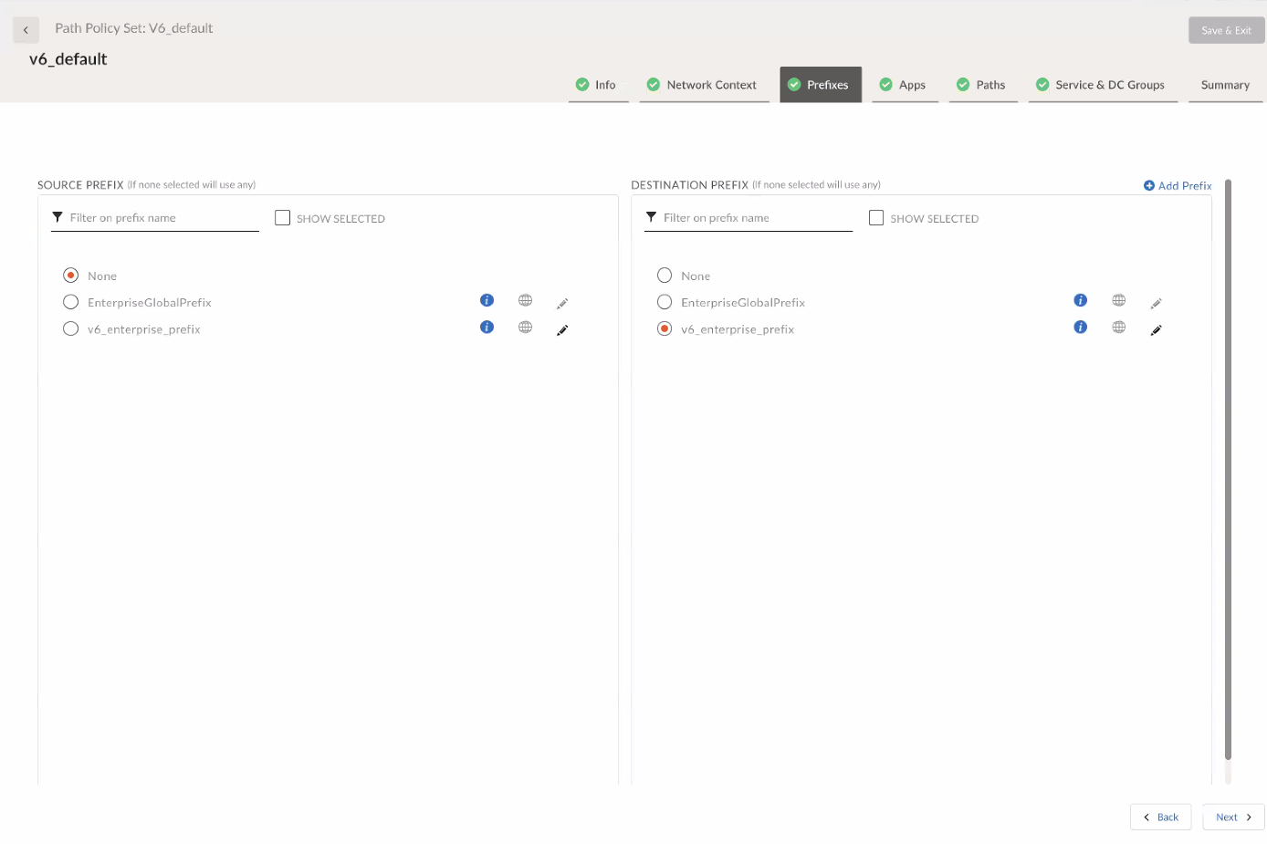Enable source Show Selected checkbox
Viewport: 1267px width, 844px height.
283,218
